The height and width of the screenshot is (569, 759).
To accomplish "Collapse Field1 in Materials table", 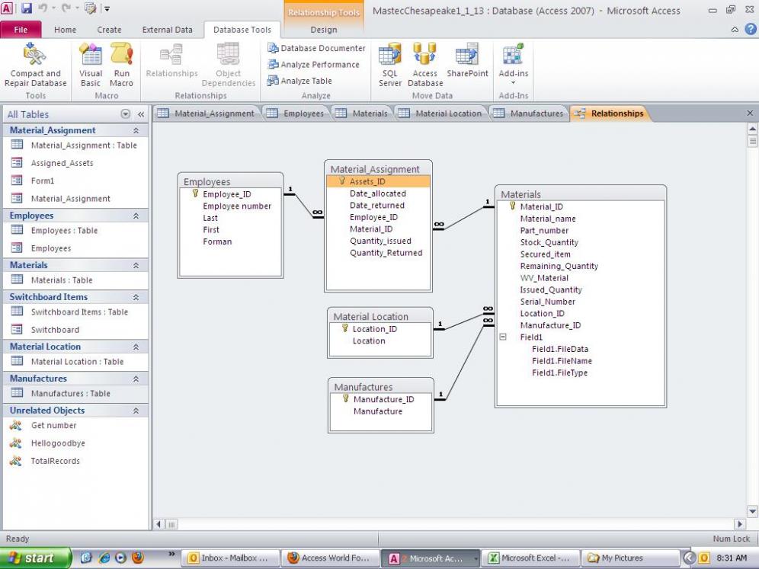I will pos(503,337).
